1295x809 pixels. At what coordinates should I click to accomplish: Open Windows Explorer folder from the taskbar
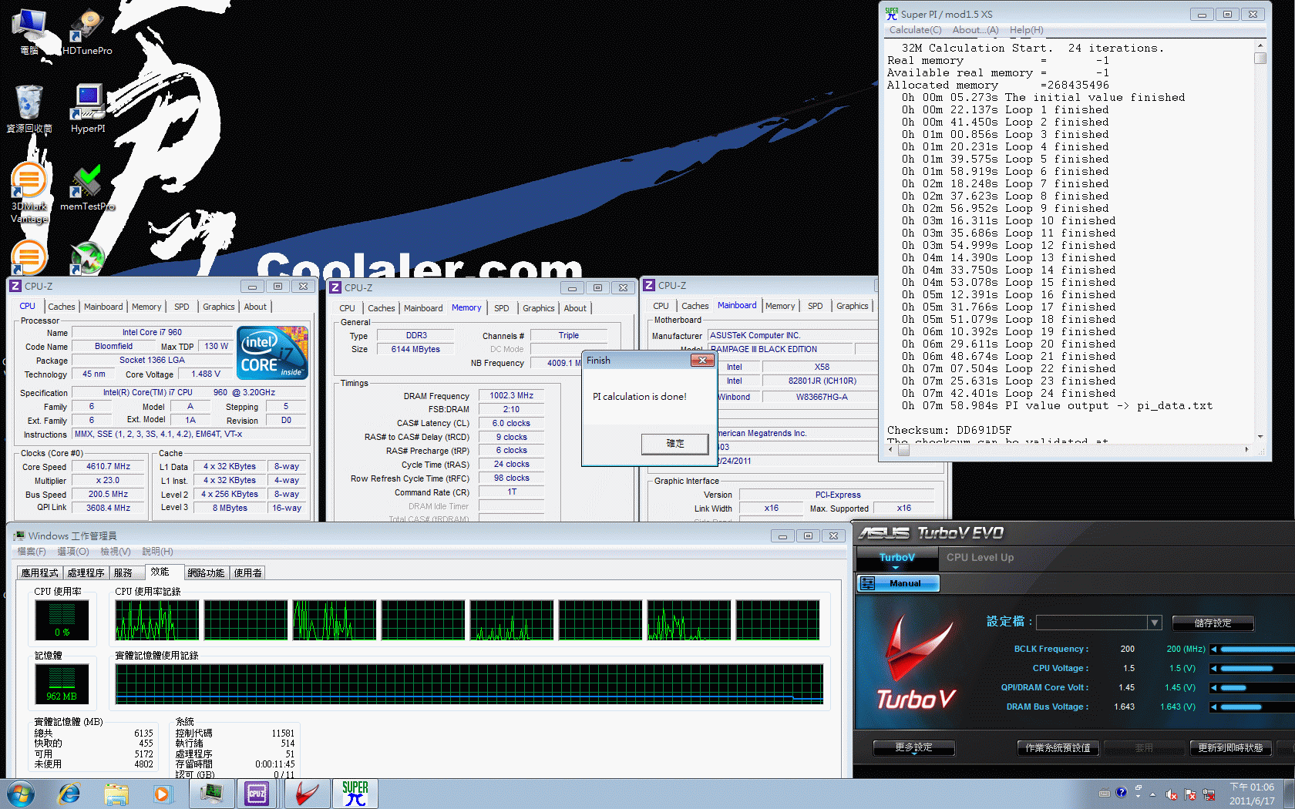[116, 794]
